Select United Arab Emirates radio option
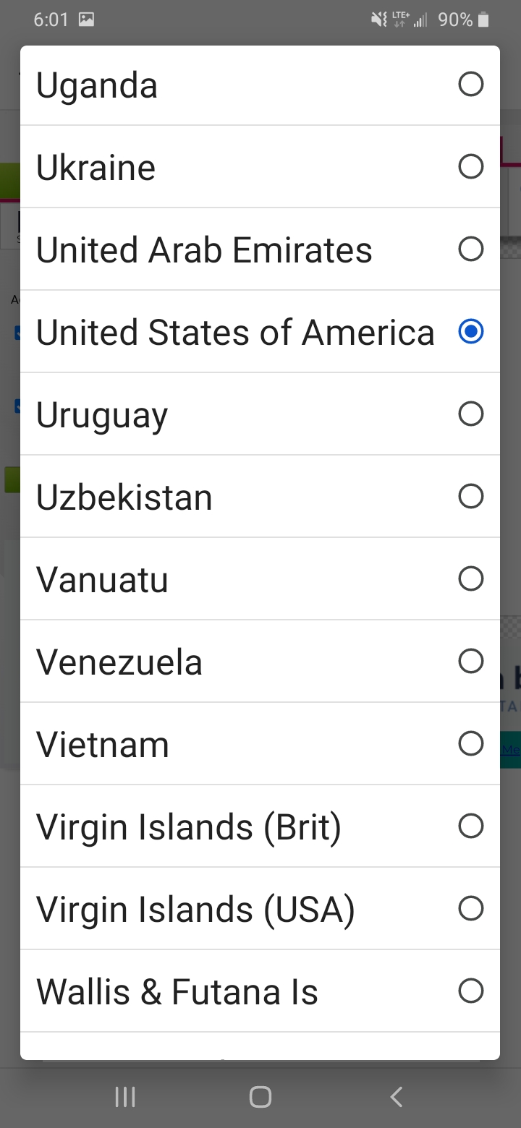Image resolution: width=521 pixels, height=1128 pixels. pos(470,249)
